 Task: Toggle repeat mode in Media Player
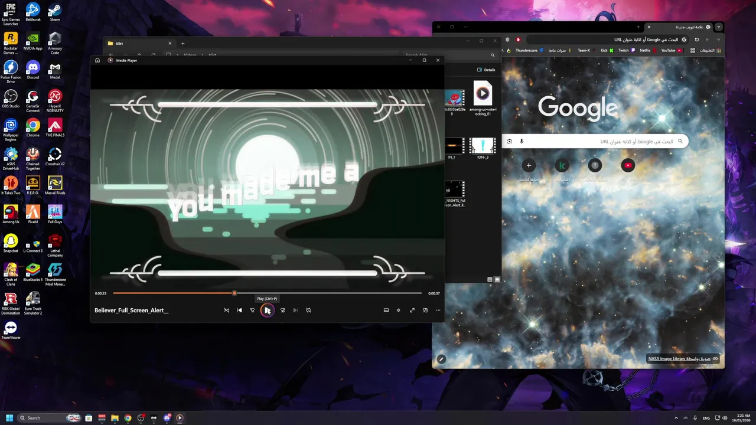[x=308, y=310]
